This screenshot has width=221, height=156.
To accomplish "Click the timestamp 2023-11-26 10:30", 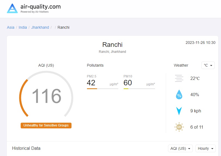I will (x=200, y=43).
